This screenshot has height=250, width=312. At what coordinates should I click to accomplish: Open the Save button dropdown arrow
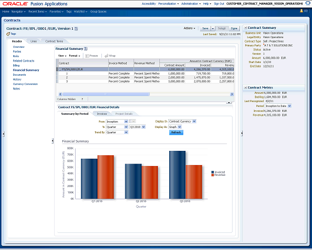213,28
